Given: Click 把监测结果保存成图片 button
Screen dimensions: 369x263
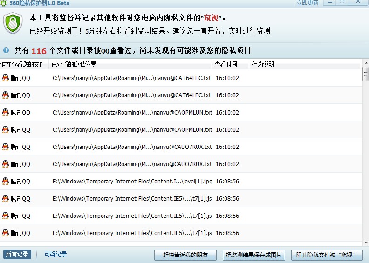Looking at the screenshot, I should coord(254,255).
